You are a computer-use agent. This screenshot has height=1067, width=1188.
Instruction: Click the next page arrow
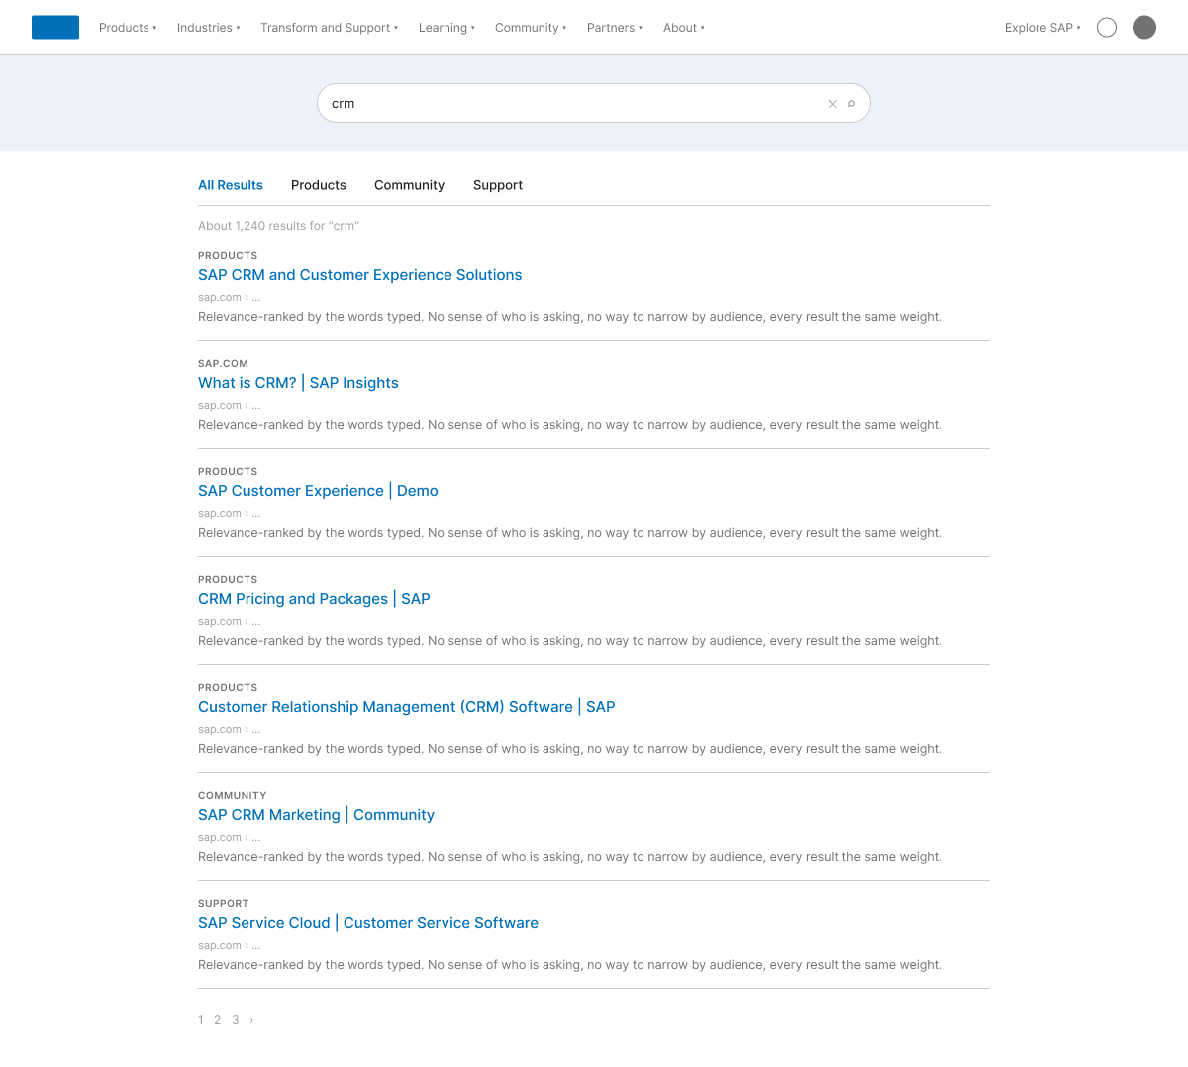[x=251, y=1020]
